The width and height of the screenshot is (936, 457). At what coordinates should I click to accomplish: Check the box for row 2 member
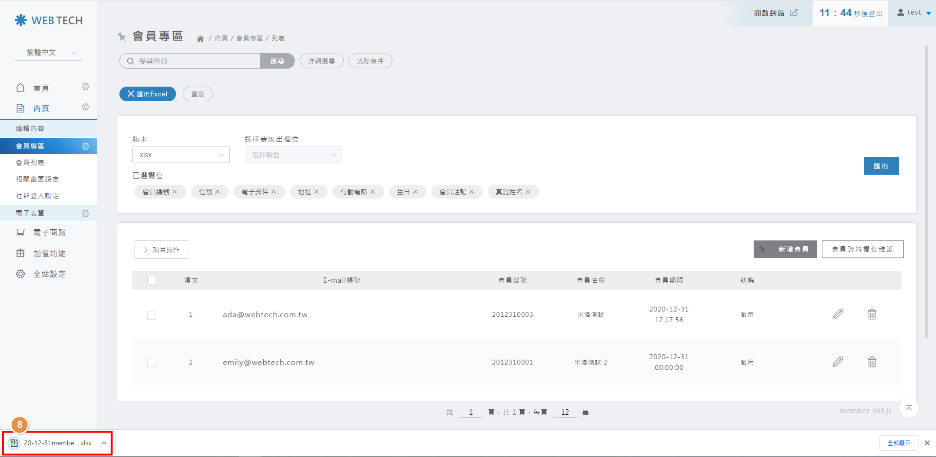(152, 363)
